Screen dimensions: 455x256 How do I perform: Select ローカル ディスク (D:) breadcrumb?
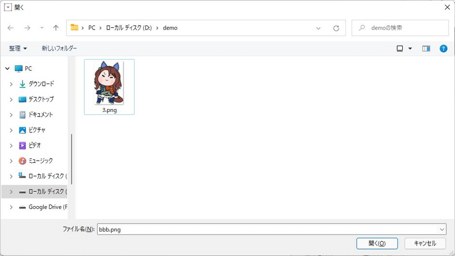(129, 28)
